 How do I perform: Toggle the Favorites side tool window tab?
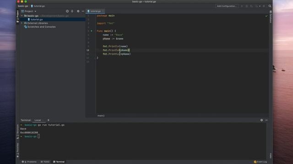(17, 150)
